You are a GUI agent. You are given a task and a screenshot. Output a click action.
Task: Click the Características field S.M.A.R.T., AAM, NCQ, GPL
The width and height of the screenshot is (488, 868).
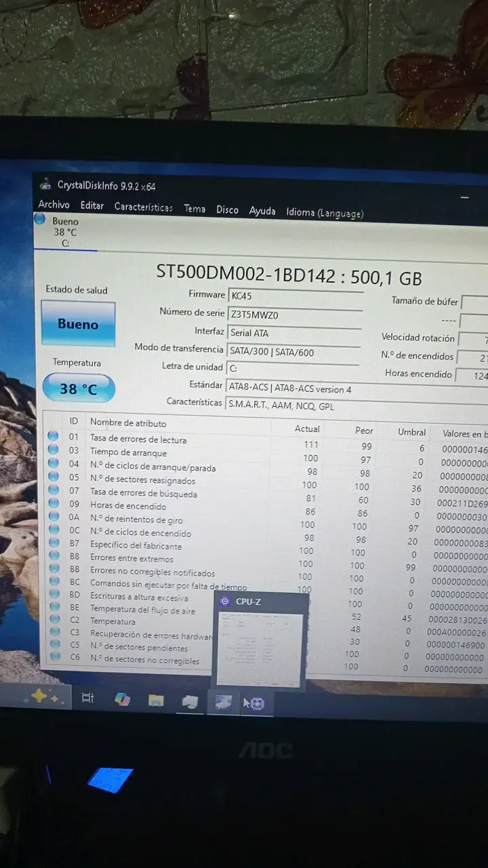click(357, 406)
